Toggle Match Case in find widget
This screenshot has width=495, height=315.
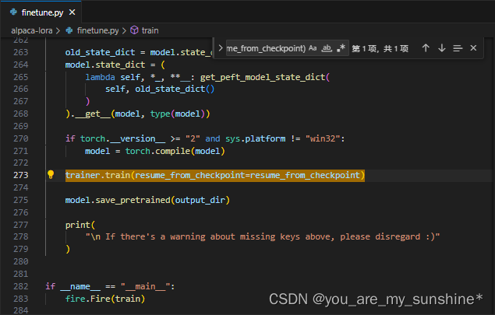click(313, 48)
